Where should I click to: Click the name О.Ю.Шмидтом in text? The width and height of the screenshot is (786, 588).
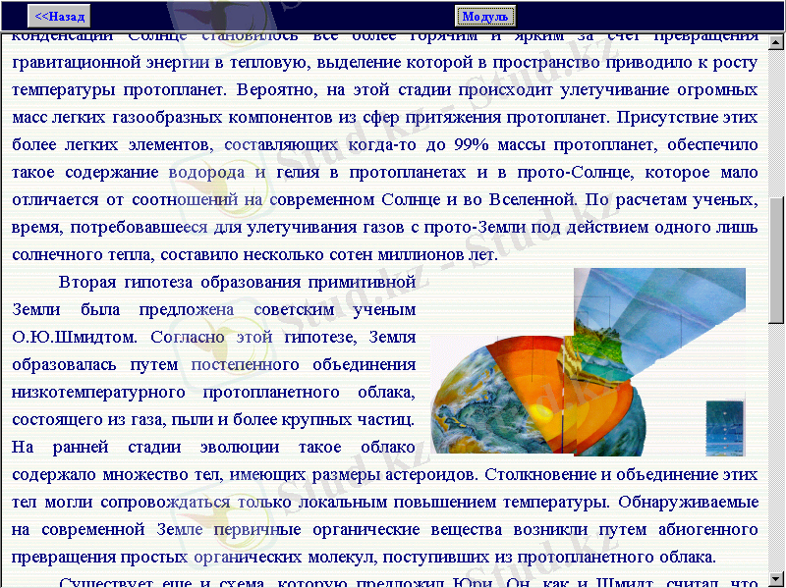75,337
